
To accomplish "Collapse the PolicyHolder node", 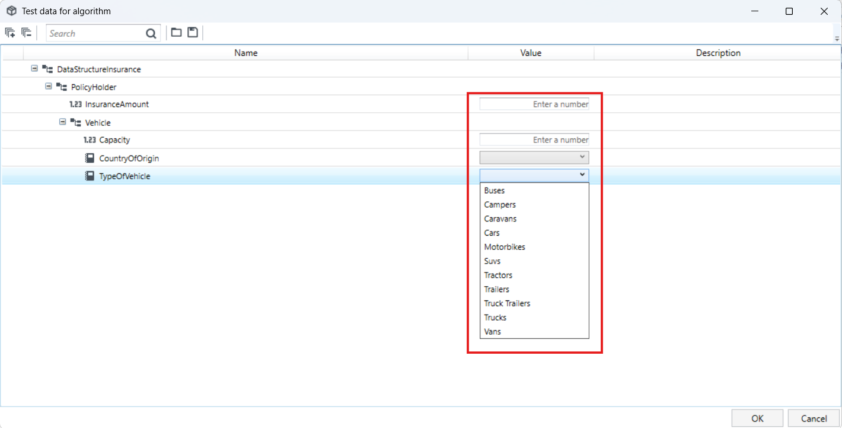I will pyautogui.click(x=49, y=87).
